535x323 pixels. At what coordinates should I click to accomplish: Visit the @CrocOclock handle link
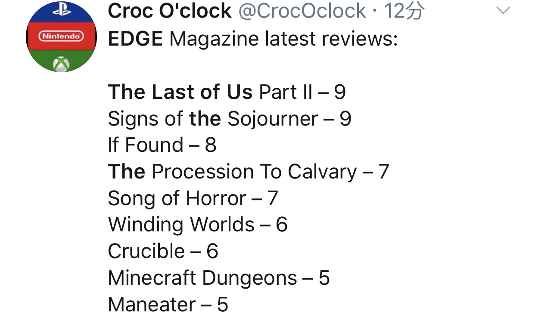click(302, 11)
